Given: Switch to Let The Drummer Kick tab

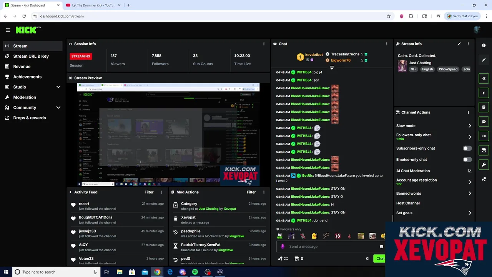Looking at the screenshot, I should 93,5.
